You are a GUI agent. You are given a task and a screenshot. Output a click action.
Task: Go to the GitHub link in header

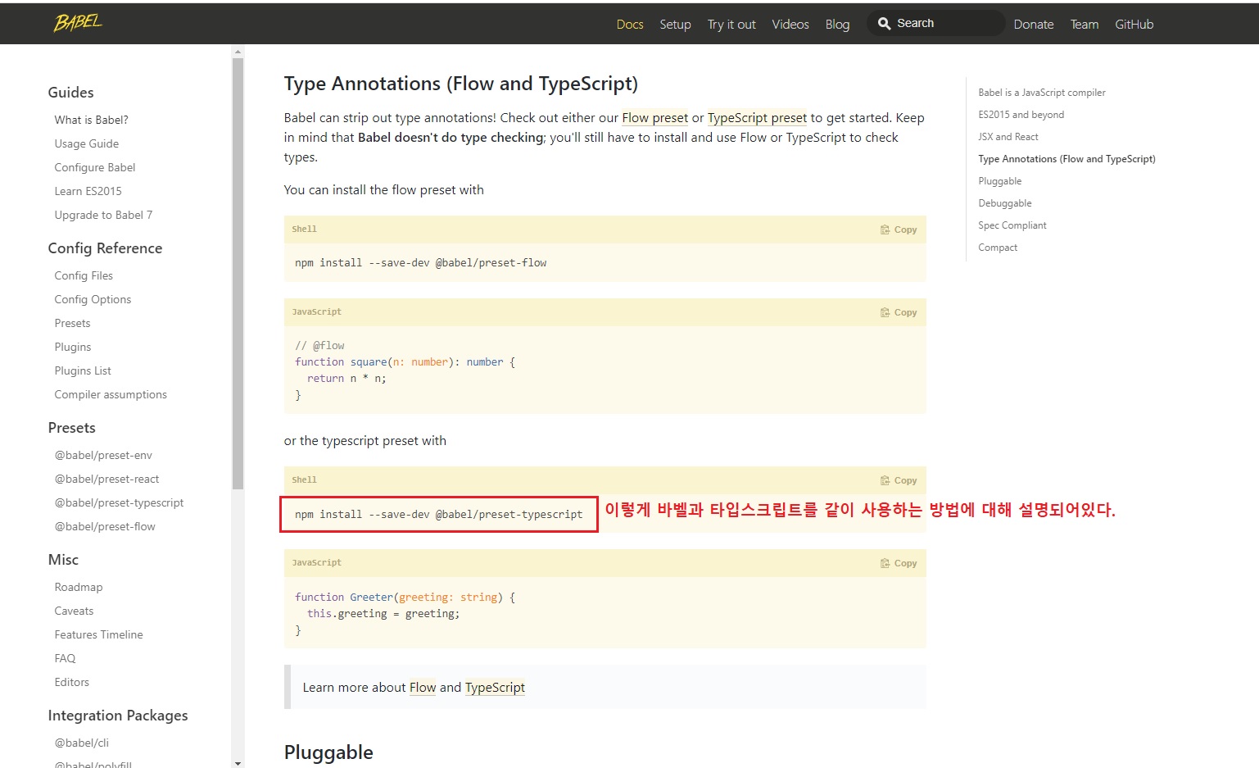pyautogui.click(x=1134, y=25)
